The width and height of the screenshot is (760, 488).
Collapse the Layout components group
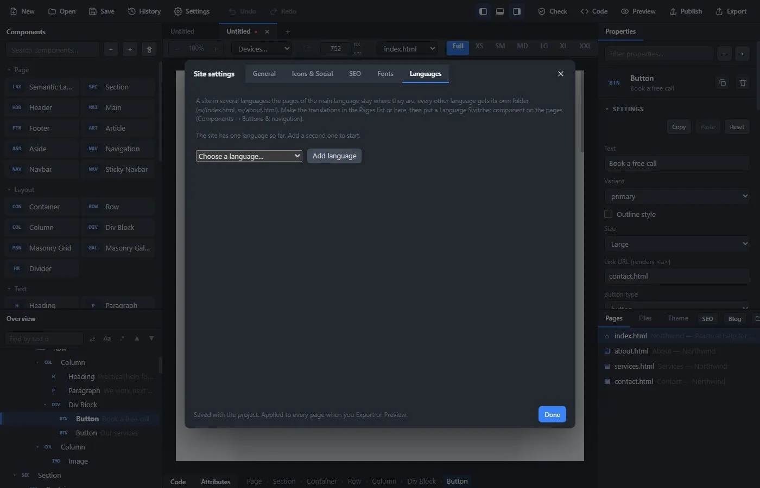pos(9,190)
